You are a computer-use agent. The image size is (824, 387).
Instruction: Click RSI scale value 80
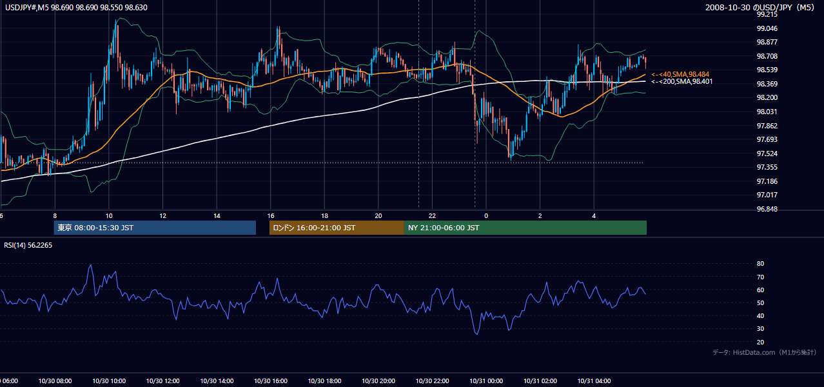pyautogui.click(x=760, y=264)
